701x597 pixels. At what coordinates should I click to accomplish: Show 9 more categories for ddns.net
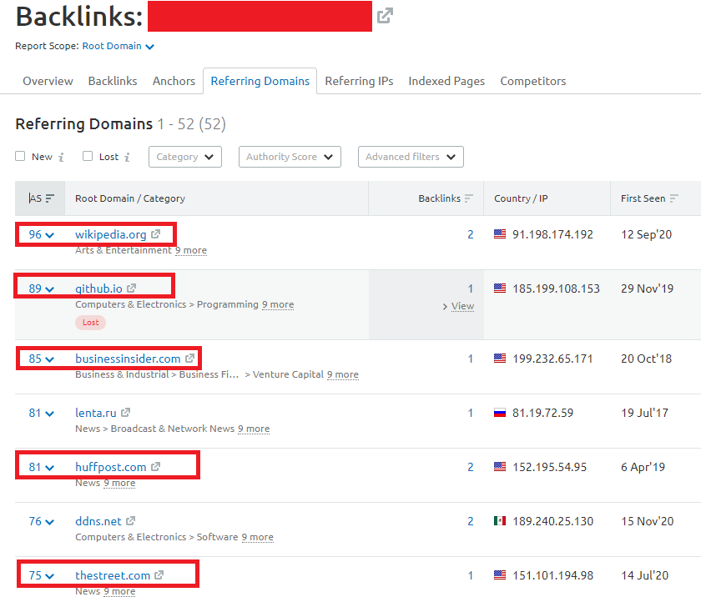pos(258,537)
